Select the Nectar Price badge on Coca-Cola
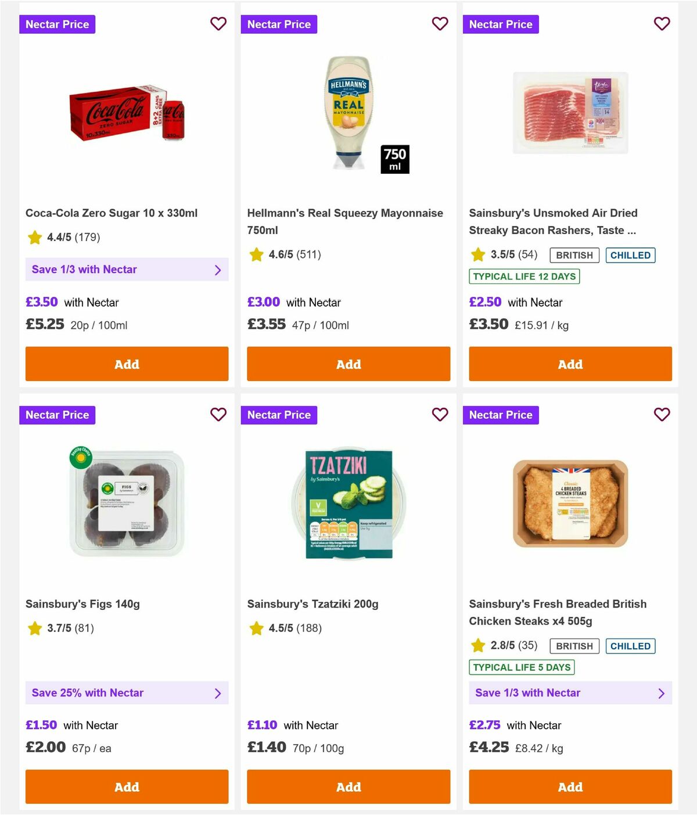Image resolution: width=697 pixels, height=815 pixels. point(57,24)
